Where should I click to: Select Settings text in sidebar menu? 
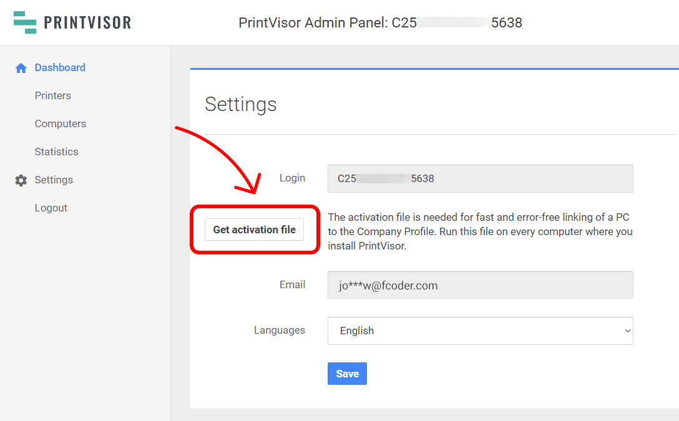(54, 180)
